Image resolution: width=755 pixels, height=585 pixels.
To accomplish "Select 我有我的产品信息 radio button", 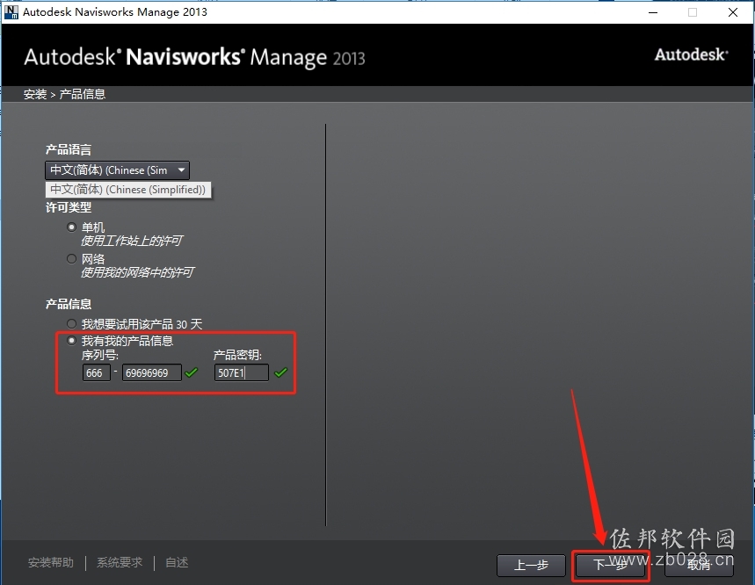I will point(72,341).
